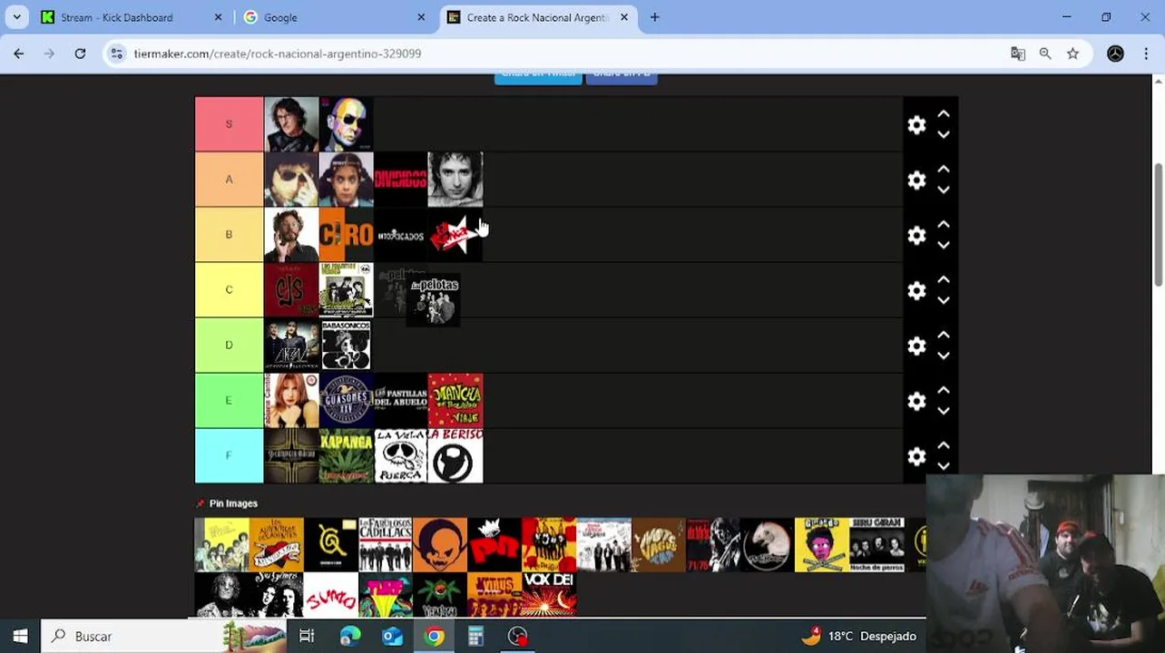Select the Guasones image in tier E

[x=346, y=401]
